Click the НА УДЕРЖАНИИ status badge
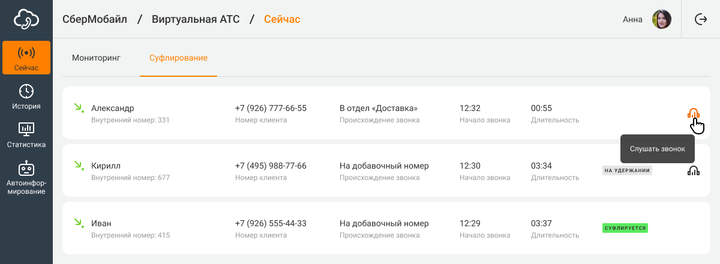This screenshot has height=264, width=720. point(627,170)
